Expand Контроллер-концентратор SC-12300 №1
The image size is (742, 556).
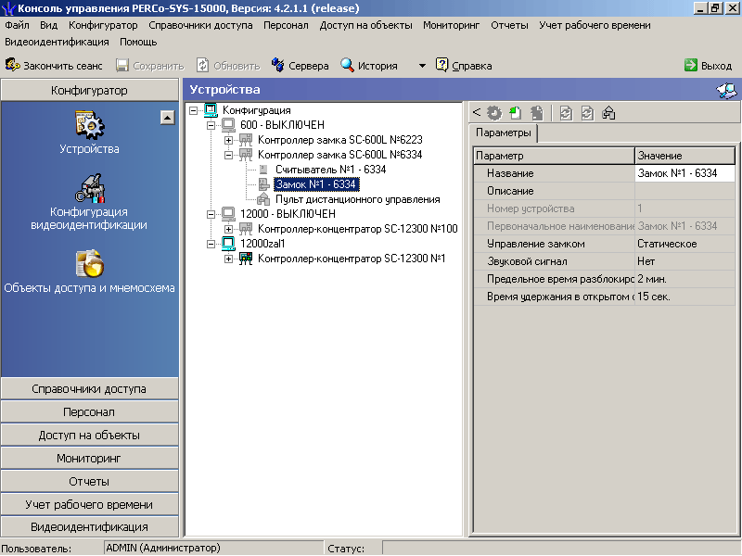[x=228, y=259]
